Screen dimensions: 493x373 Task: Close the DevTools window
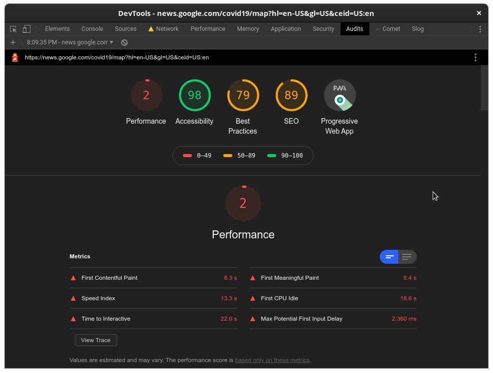pyautogui.click(x=479, y=13)
